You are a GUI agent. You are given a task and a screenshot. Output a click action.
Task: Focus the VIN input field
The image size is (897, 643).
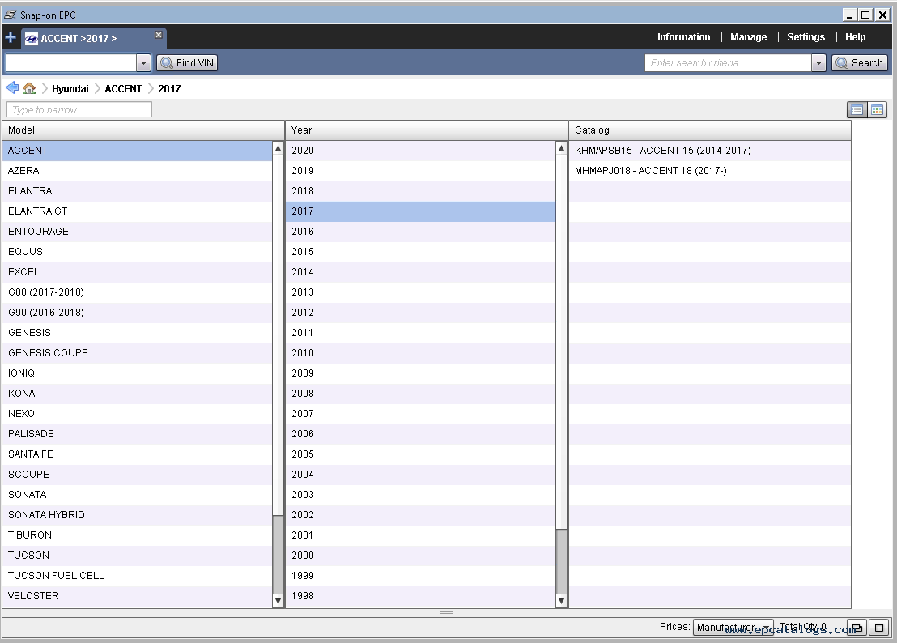71,63
